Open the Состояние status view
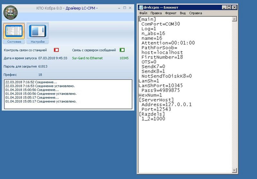The width and height of the screenshot is (257, 179). coord(14,33)
